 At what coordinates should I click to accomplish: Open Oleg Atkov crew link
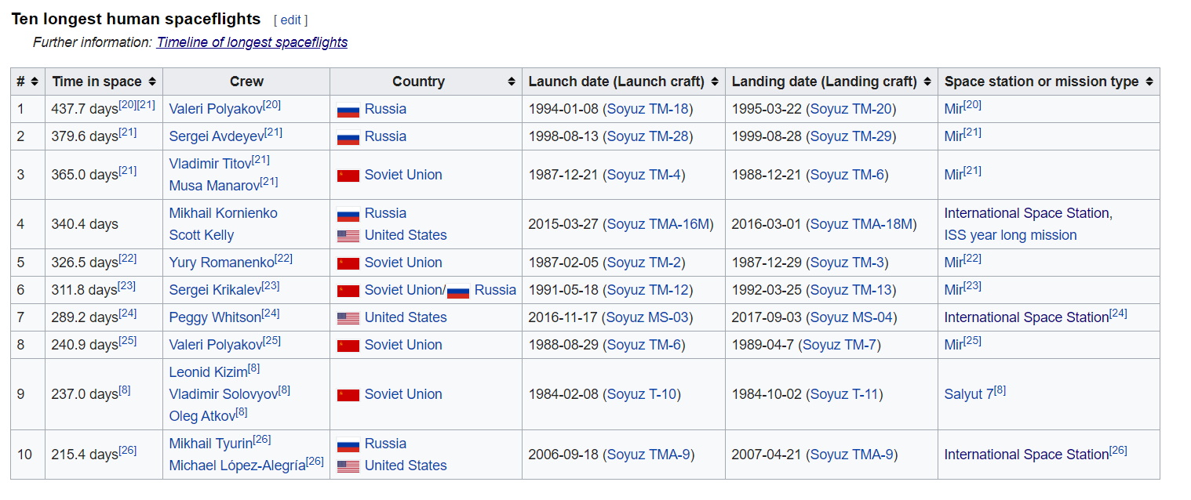tap(202, 416)
